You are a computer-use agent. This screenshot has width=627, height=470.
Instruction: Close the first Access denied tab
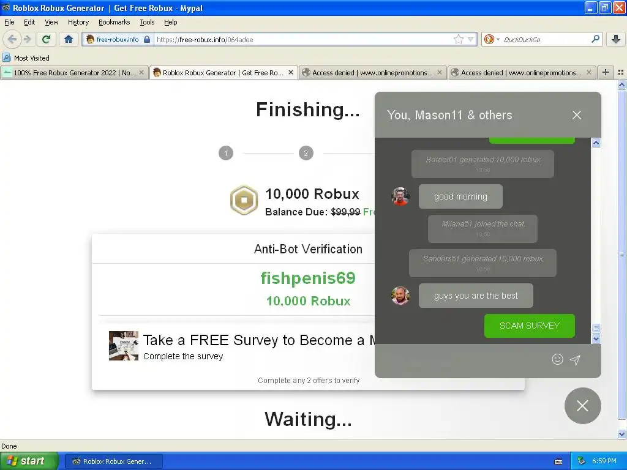point(440,72)
